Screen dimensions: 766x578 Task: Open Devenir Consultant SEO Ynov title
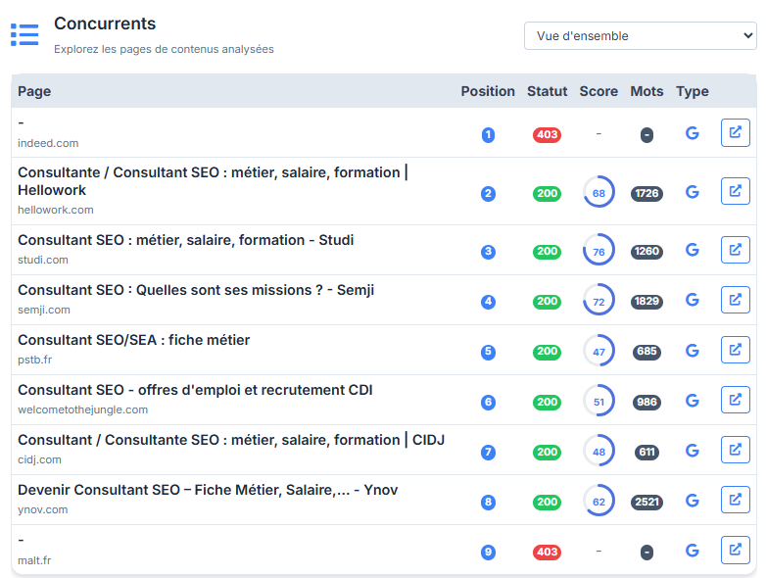point(208,490)
